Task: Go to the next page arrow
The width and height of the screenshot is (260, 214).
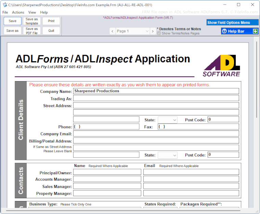Action: [x=153, y=31]
